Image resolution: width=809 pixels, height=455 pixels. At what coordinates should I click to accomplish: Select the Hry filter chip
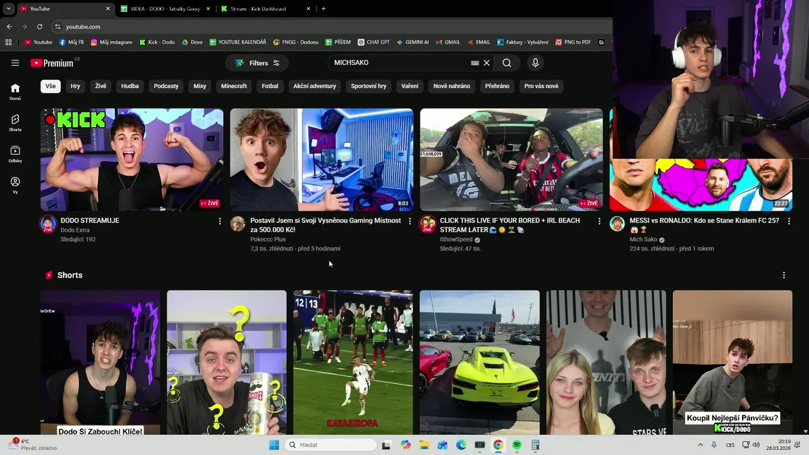tap(75, 86)
